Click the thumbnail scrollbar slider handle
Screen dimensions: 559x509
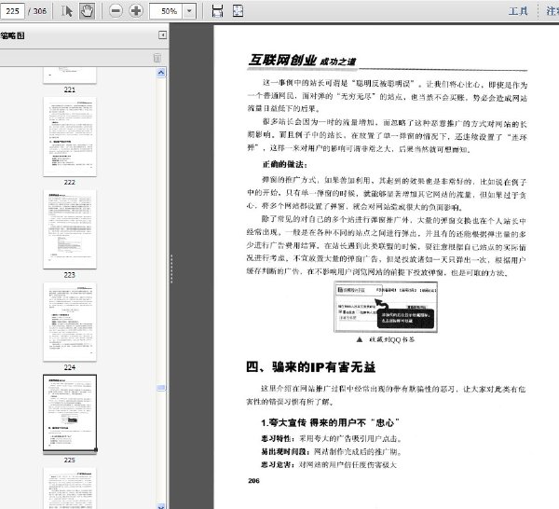(x=161, y=388)
